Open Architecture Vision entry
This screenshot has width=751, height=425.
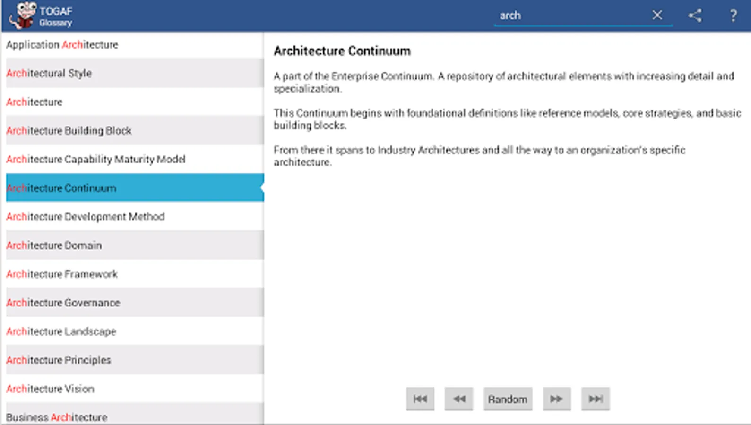135,389
